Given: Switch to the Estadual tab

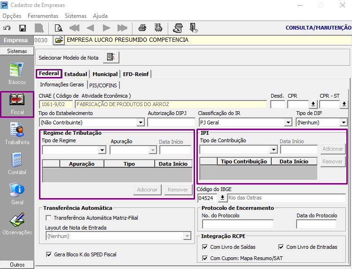Looking at the screenshot, I should [76, 74].
